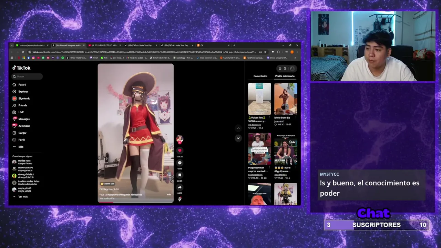Open the cattie_cos username link
Viewport: 441px width, 248px height.
[x=105, y=189]
